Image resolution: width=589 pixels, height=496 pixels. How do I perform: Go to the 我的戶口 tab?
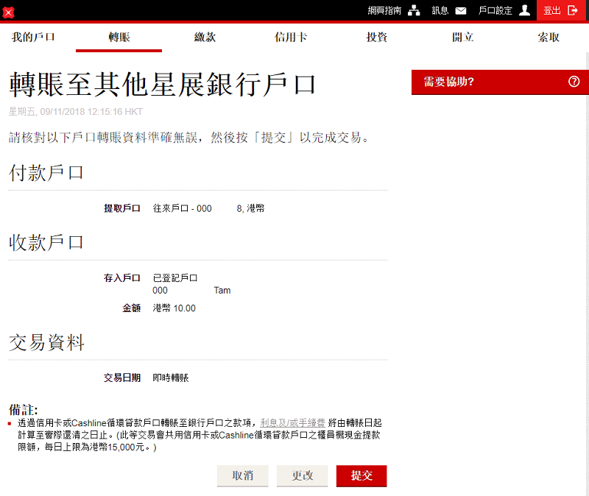[x=33, y=37]
